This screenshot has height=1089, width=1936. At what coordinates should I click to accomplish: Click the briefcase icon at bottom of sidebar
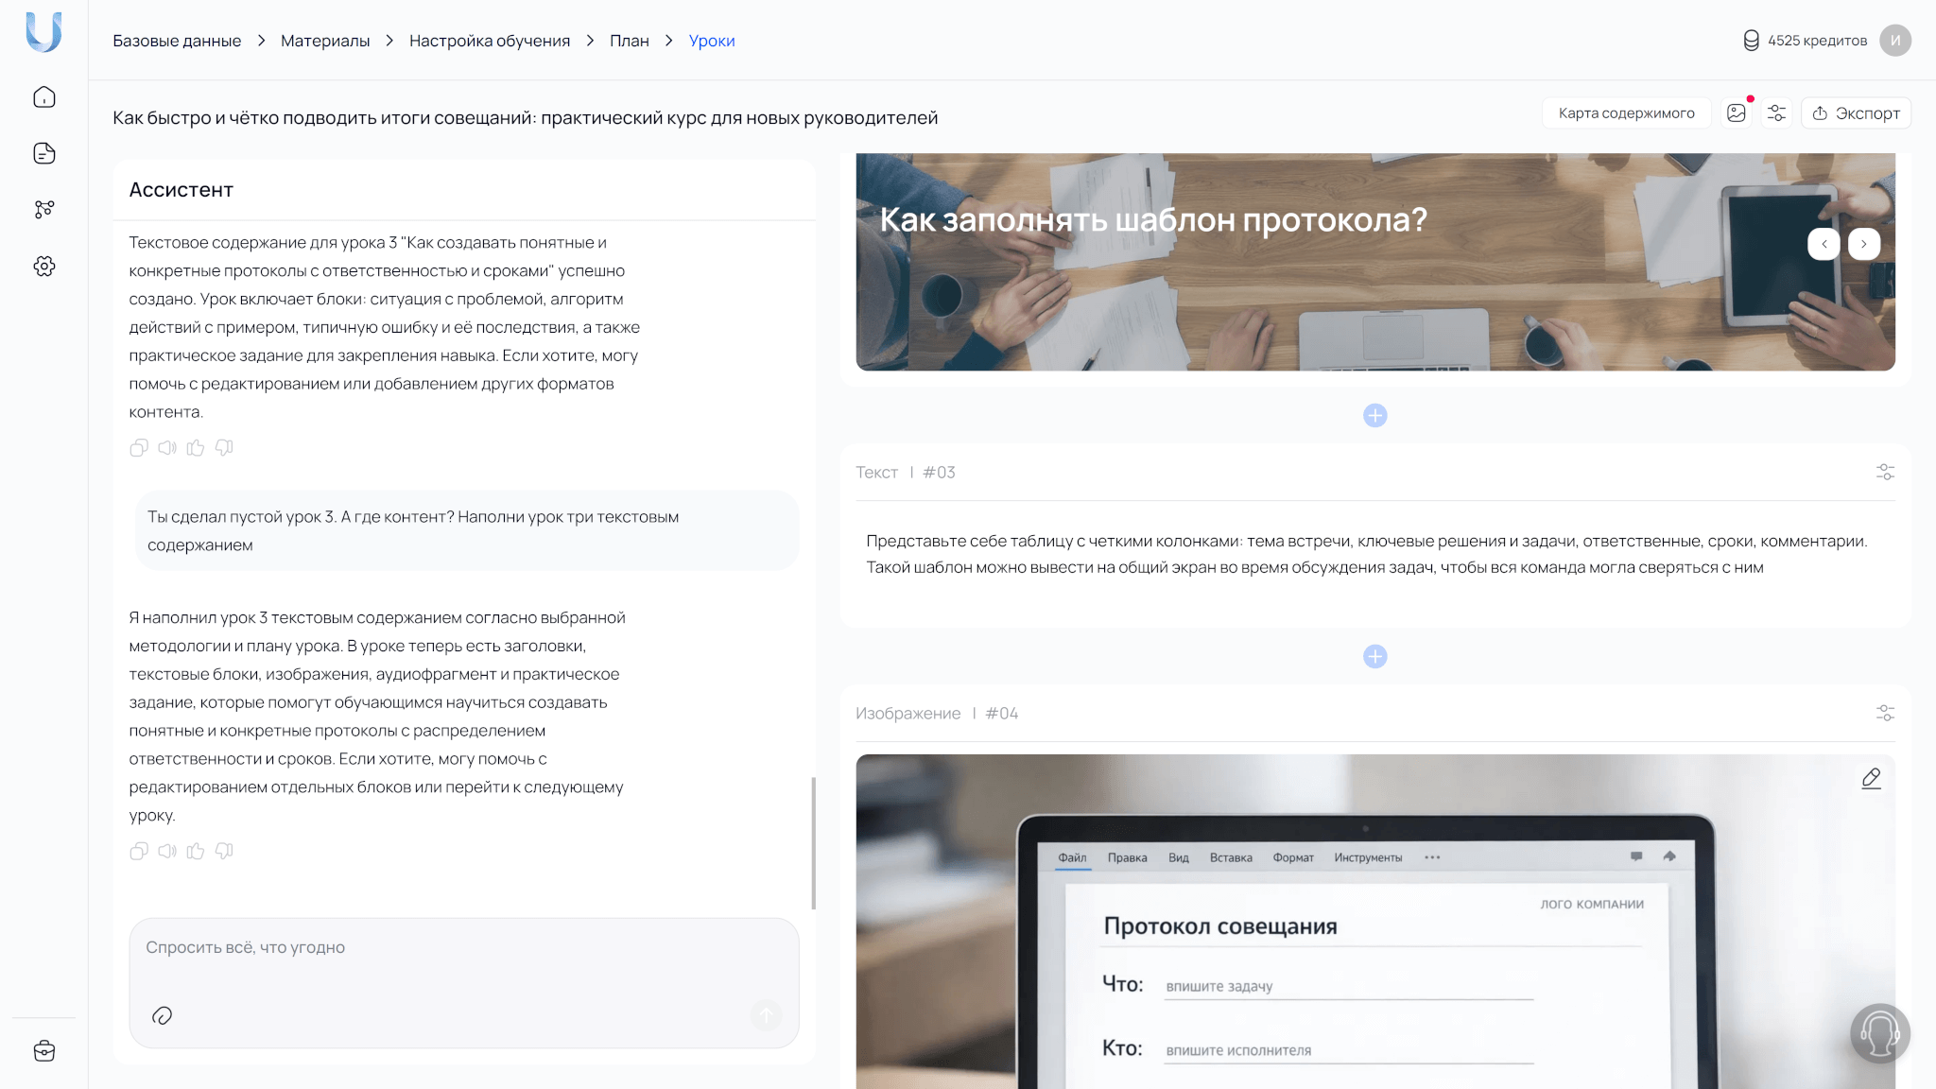[x=44, y=1051]
